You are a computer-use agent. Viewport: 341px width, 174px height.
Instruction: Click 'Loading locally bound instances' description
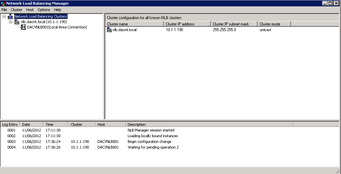153,136
